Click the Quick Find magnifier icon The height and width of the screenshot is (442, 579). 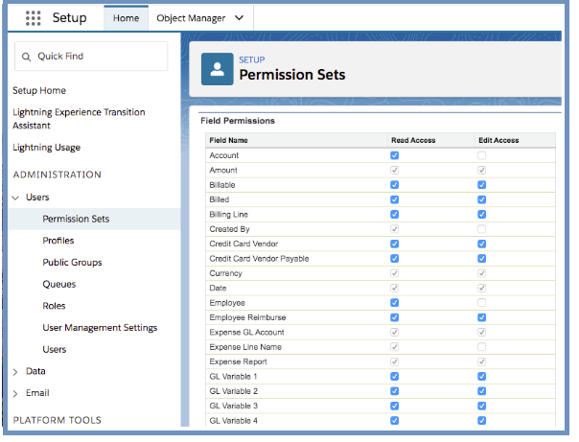(26, 58)
